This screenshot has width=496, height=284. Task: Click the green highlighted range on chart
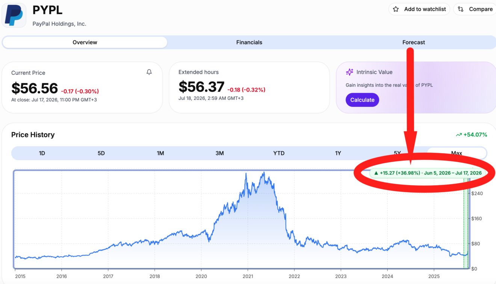click(466, 223)
